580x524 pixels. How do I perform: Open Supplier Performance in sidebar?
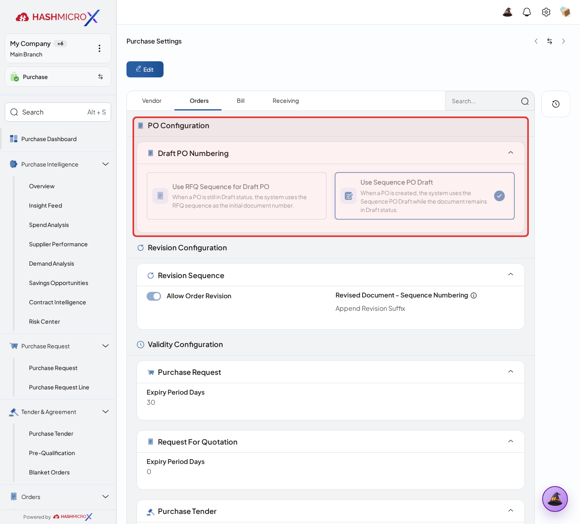[x=58, y=244]
